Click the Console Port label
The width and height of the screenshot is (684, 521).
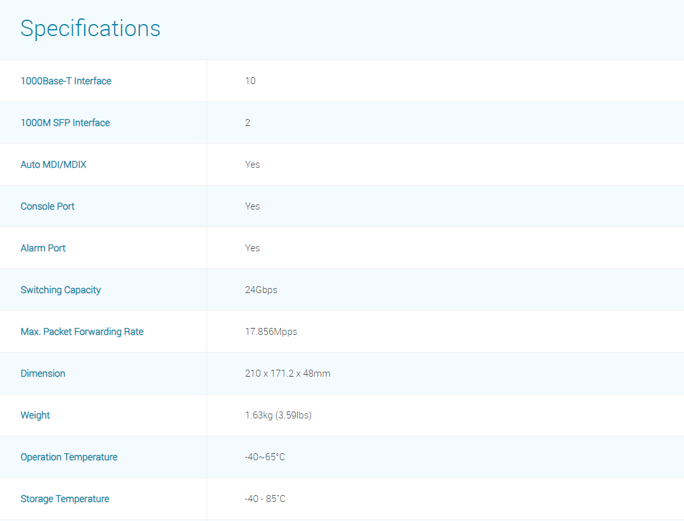[47, 206]
